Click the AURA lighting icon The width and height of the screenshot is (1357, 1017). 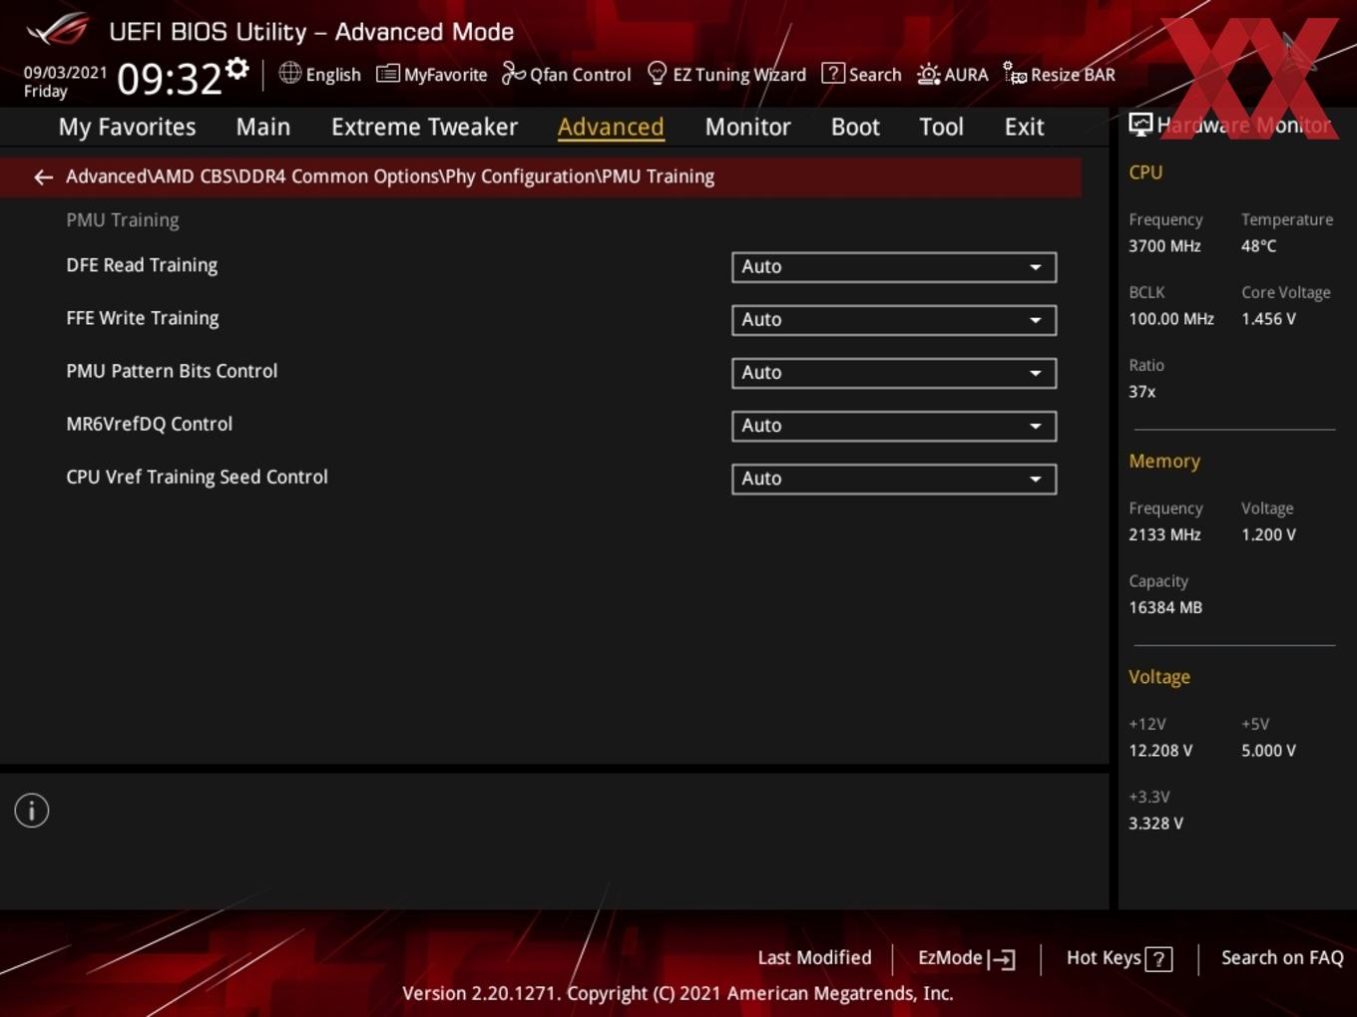(x=928, y=74)
